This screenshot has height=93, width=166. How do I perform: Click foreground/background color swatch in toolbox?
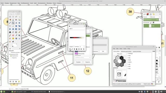pos(15,45)
